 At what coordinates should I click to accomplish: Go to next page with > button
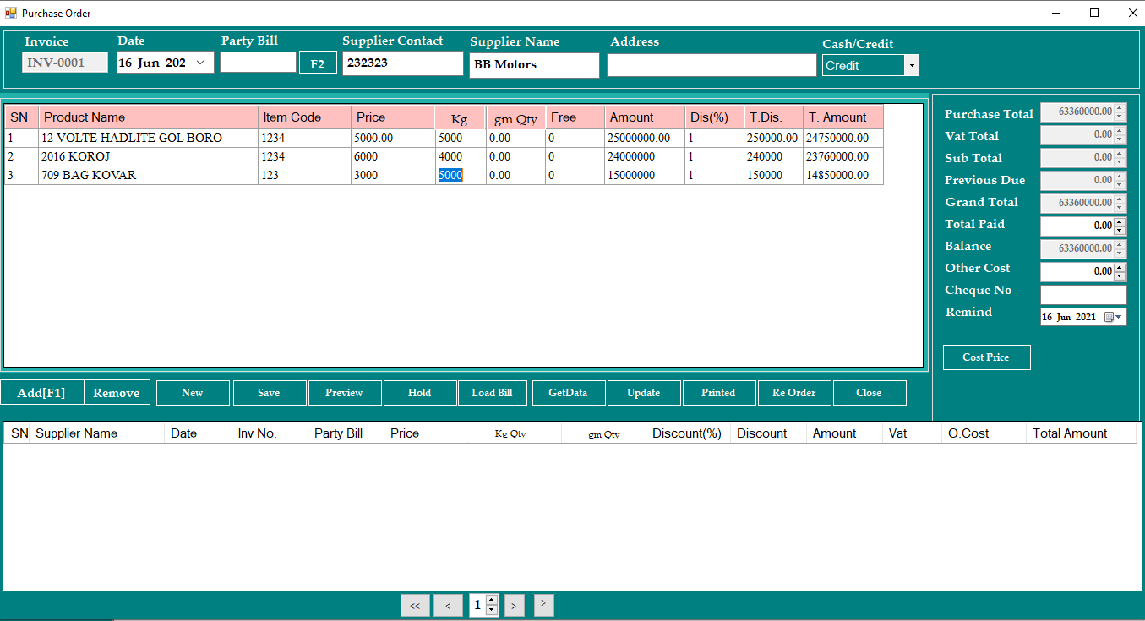[514, 605]
